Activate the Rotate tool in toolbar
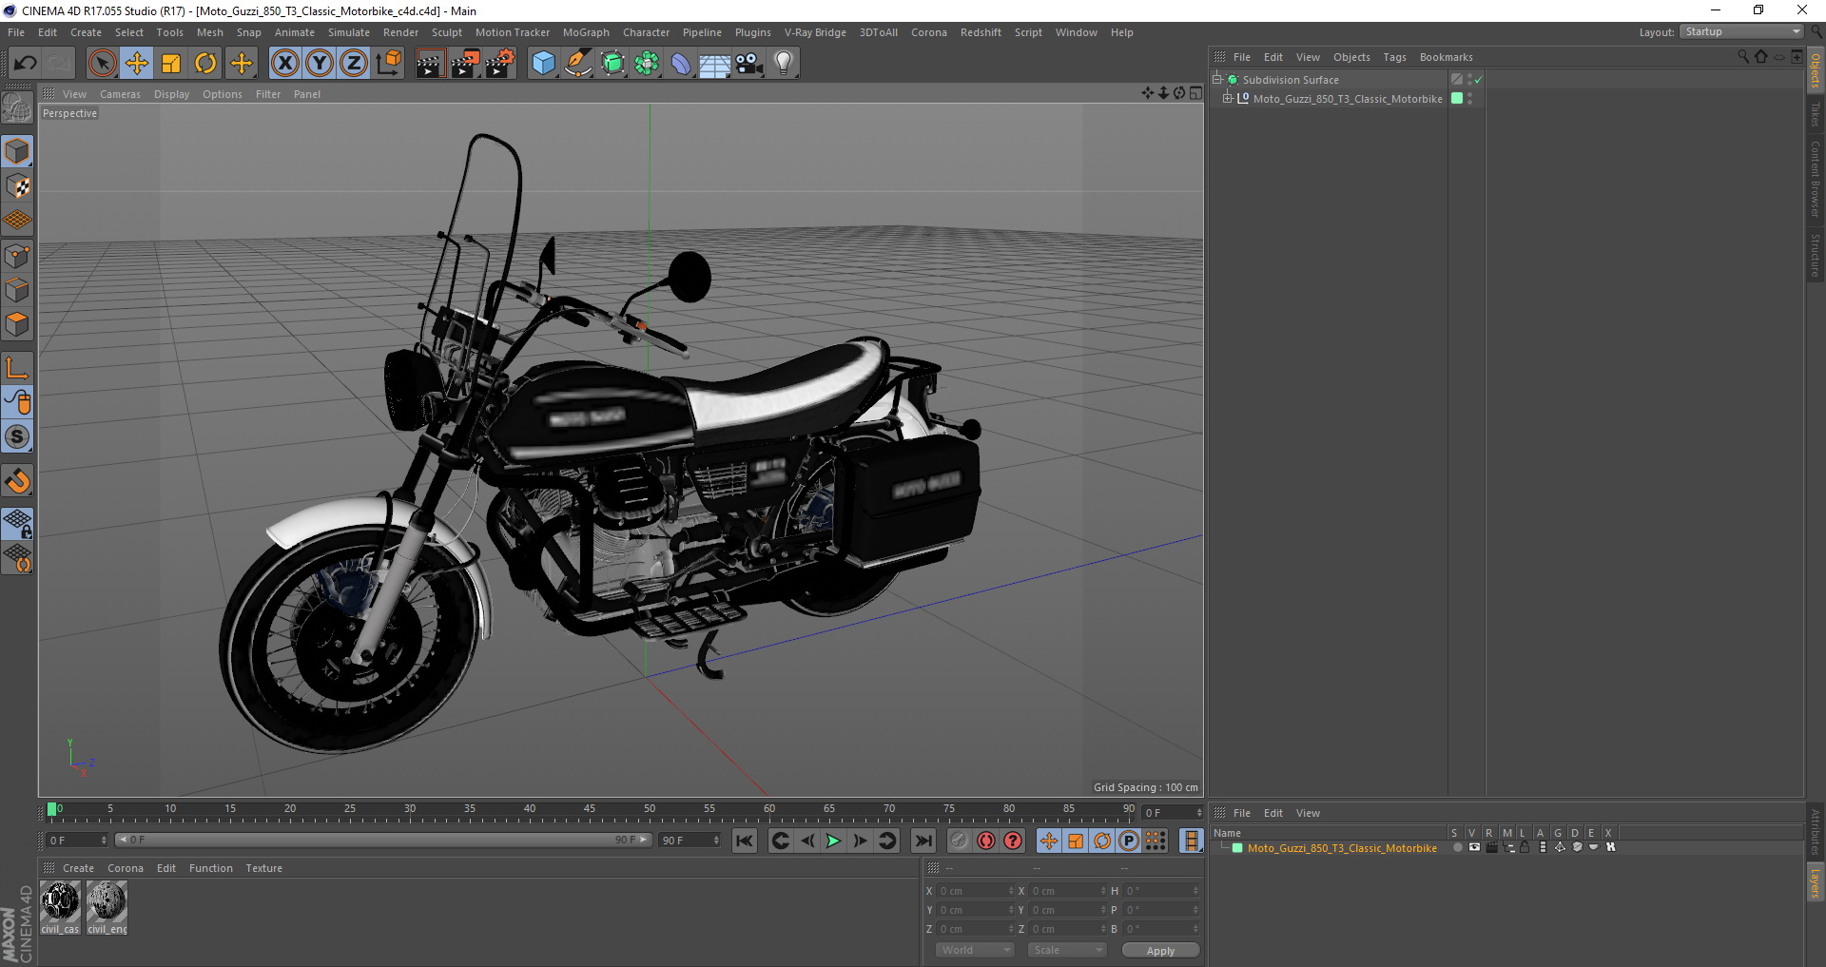 tap(205, 64)
